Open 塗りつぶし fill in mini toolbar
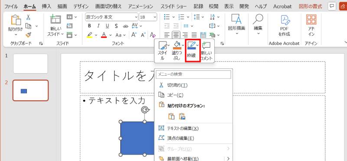Viewport: 347px width, 161px height. pos(177,51)
